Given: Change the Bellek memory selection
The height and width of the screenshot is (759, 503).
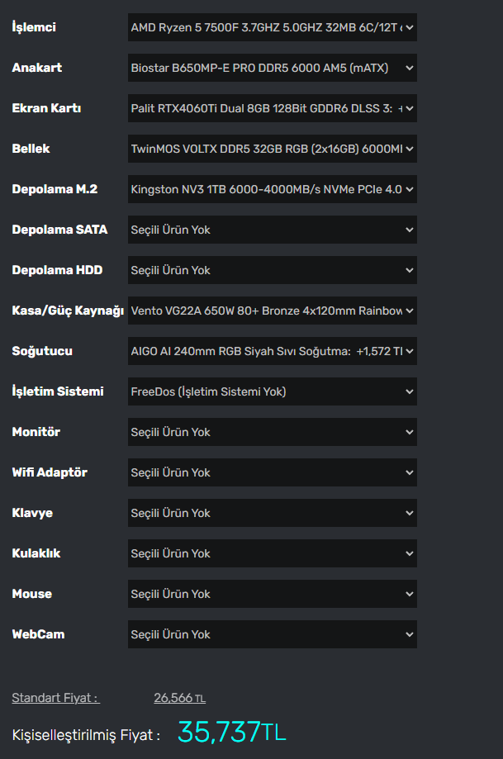Looking at the screenshot, I should [x=272, y=149].
